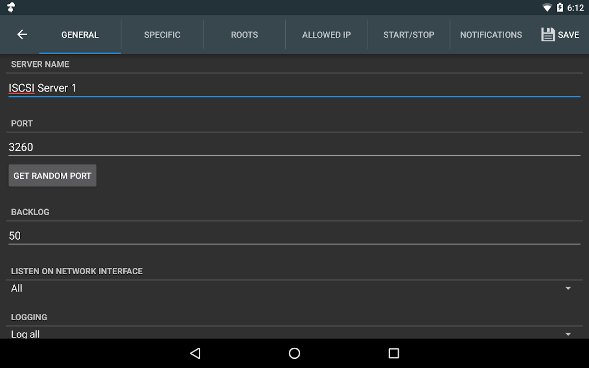Screen dimensions: 589x368
Task: Tap the server notification icon in status bar
Action: coord(11,7)
